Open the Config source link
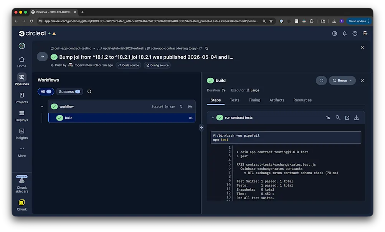The image size is (385, 232). click(157, 65)
